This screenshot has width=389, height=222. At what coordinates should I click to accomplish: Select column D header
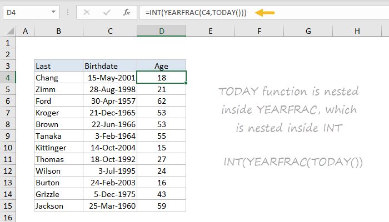(161, 32)
